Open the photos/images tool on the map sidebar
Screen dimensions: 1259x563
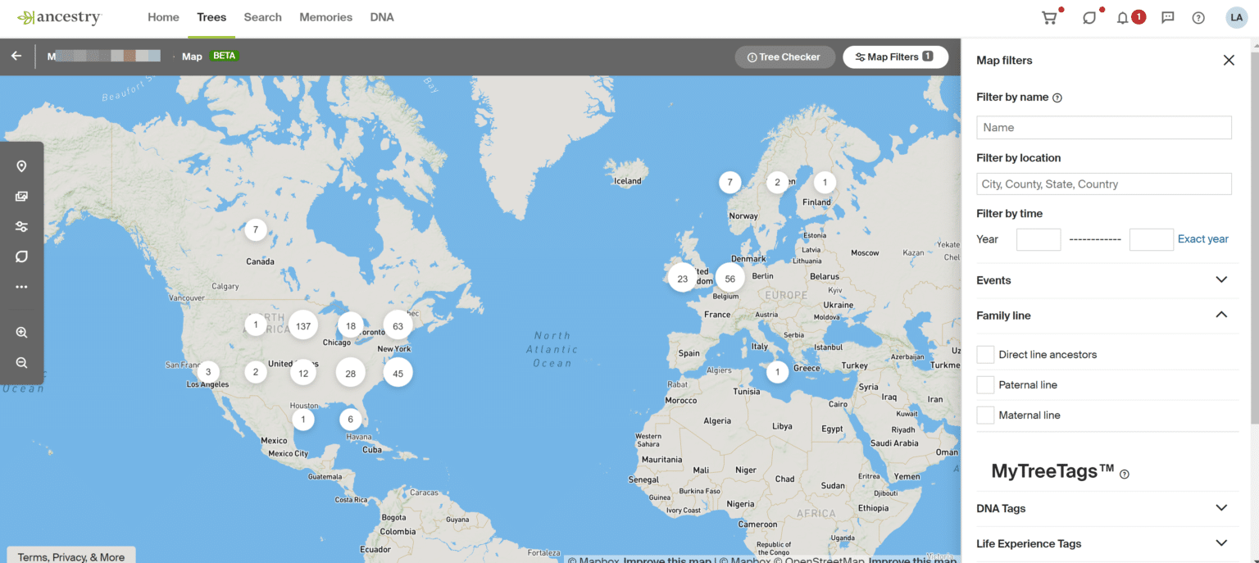(x=22, y=196)
